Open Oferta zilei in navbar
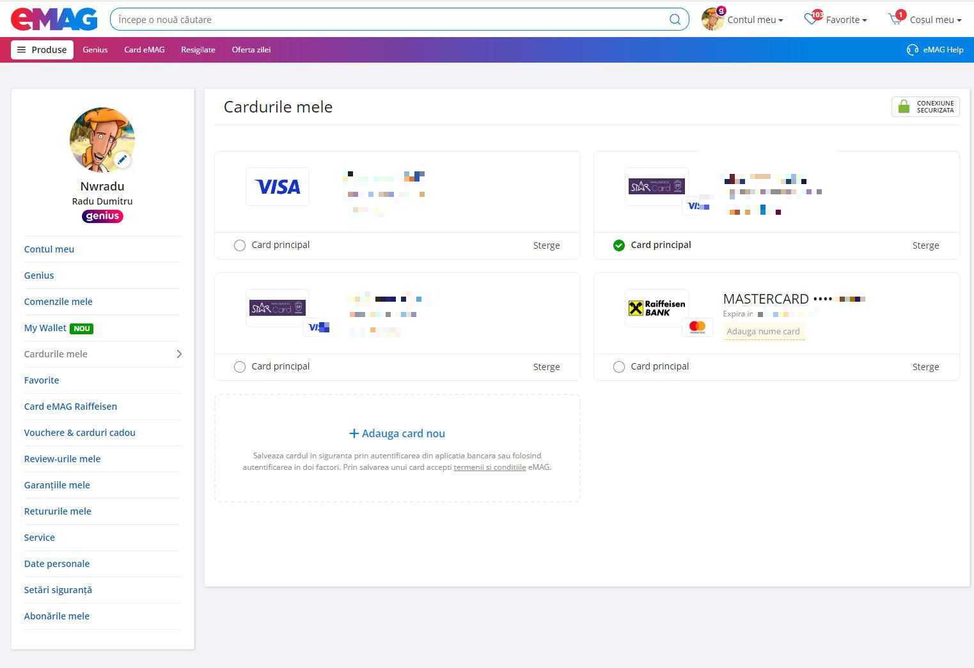 [251, 50]
